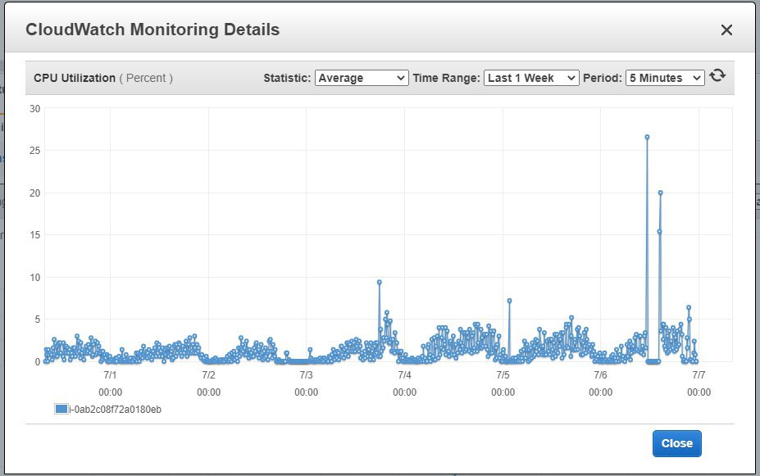Click the CloudWatch Monitoring Details heading
The height and width of the screenshot is (476, 760).
pyautogui.click(x=152, y=29)
